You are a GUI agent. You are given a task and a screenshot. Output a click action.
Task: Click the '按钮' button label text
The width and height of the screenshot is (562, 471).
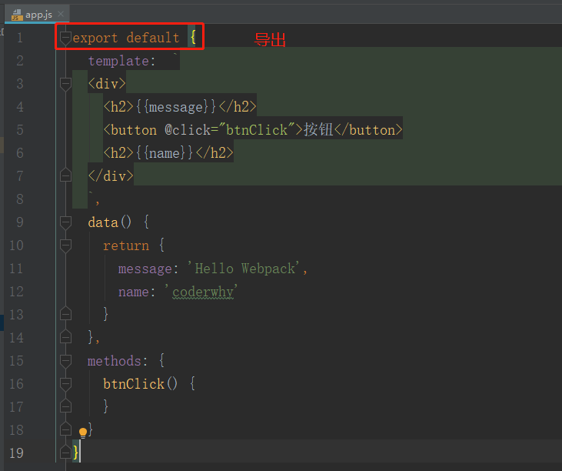[318, 129]
